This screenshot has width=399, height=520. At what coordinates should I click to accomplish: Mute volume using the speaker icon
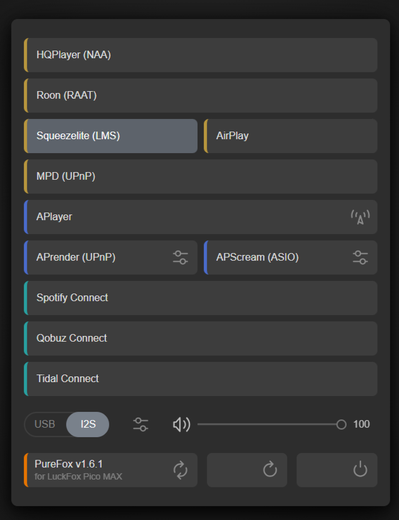click(181, 424)
